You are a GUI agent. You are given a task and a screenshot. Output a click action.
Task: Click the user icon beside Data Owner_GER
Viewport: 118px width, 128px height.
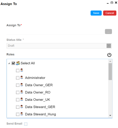22,85
